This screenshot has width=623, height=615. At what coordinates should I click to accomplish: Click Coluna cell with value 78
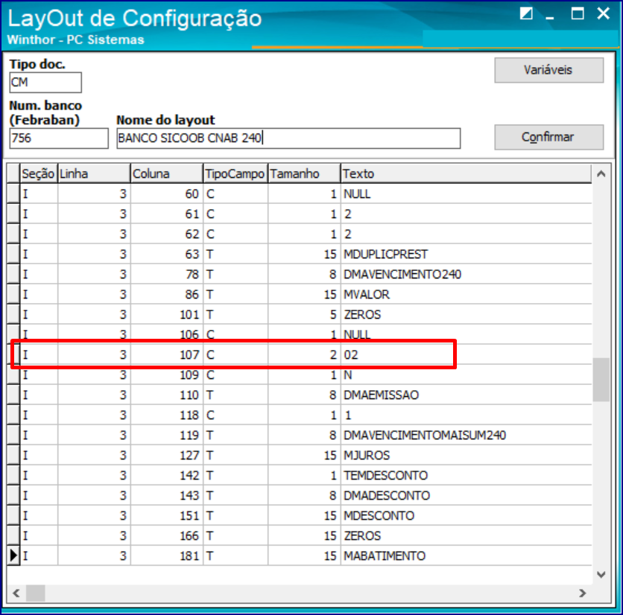click(x=167, y=274)
